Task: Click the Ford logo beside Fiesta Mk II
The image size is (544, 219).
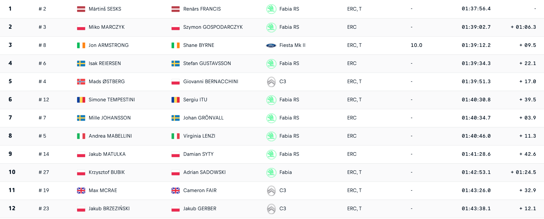Action: (271, 45)
